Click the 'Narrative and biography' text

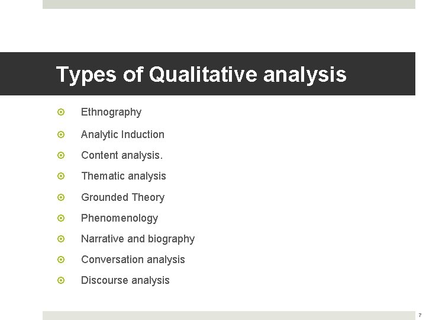click(x=137, y=239)
